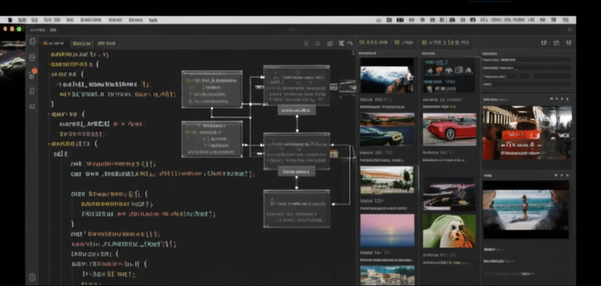Open the bottom icon in the left activity bar

tap(32, 277)
